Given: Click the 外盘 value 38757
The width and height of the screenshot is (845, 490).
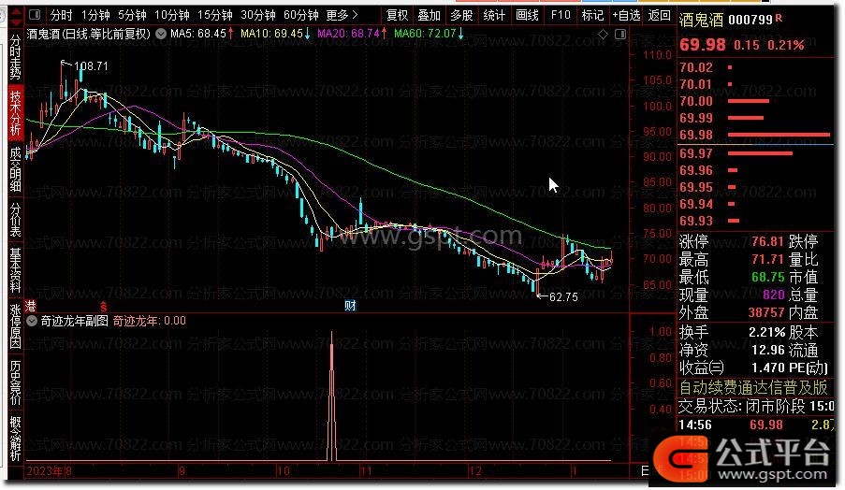Looking at the screenshot, I should coord(765,313).
